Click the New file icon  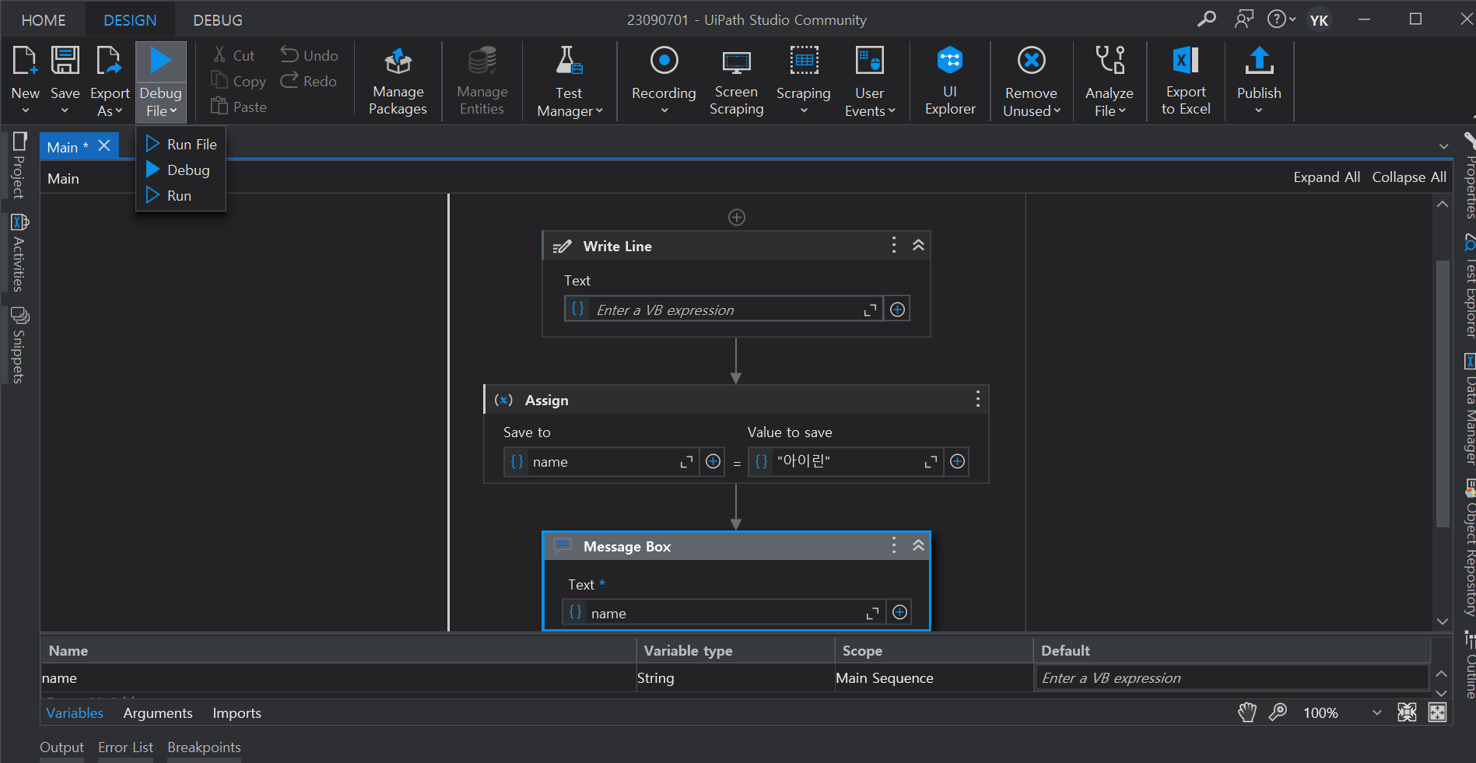click(25, 61)
